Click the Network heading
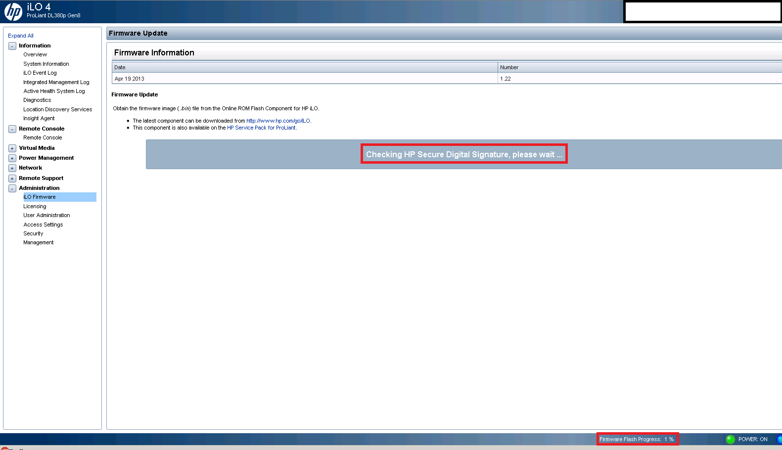This screenshot has height=450, width=782. click(x=30, y=168)
